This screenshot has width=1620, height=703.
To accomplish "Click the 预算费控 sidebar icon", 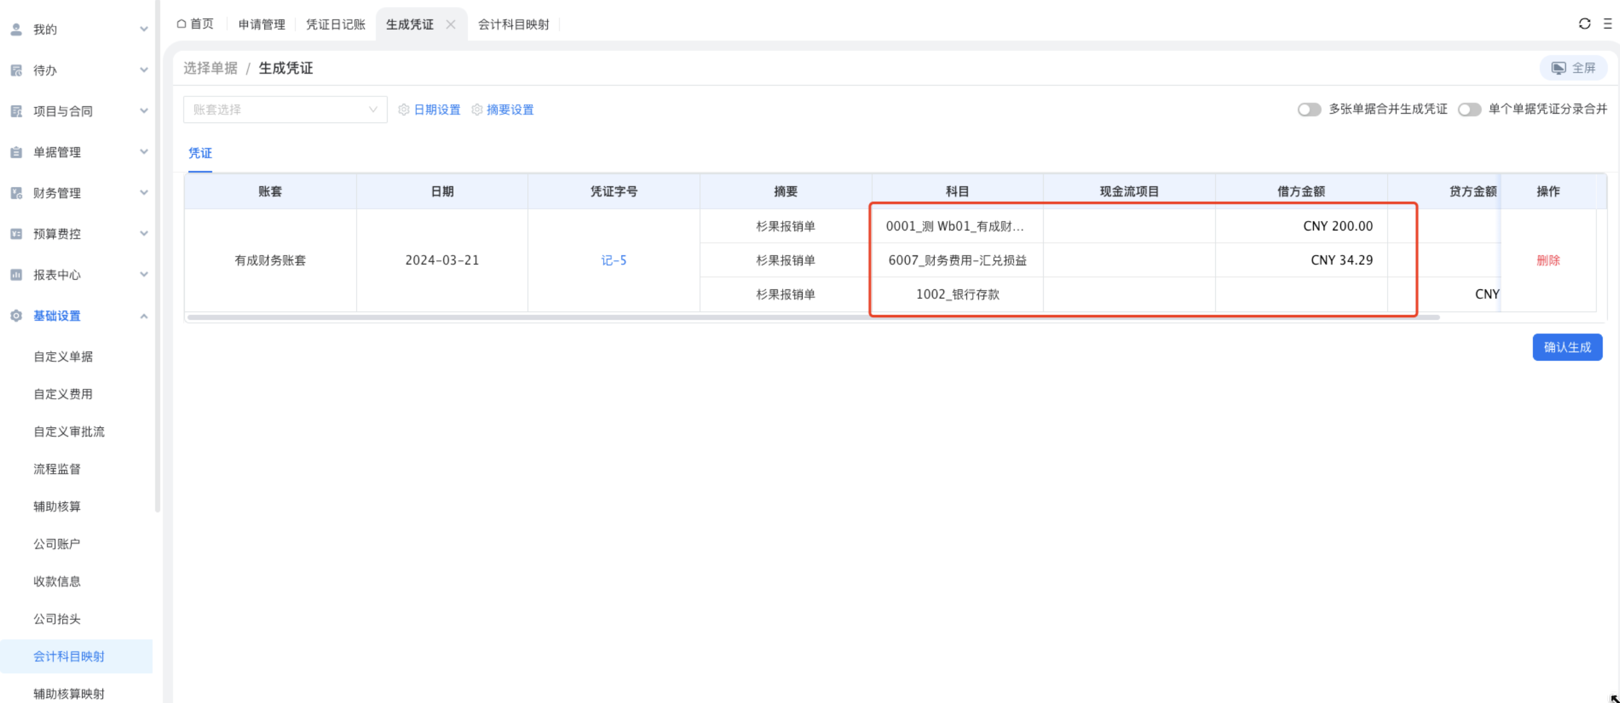I will 16,234.
